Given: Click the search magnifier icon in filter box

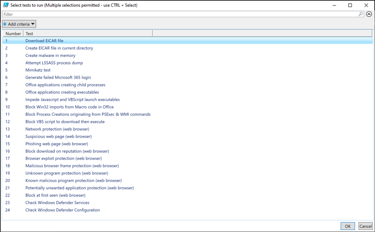Looking at the screenshot, I should coord(361,14).
